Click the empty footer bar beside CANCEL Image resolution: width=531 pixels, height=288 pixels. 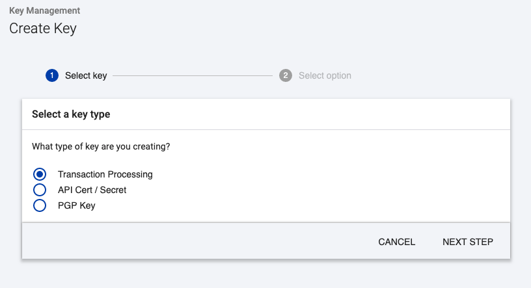coord(195,242)
